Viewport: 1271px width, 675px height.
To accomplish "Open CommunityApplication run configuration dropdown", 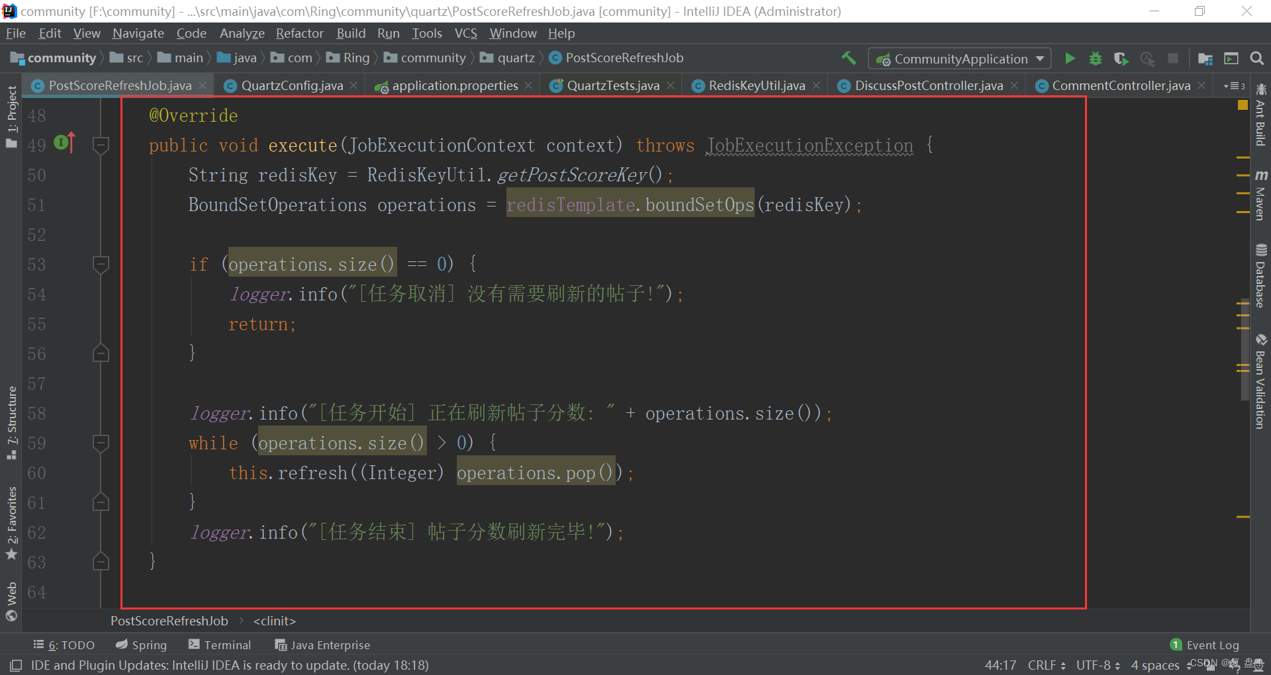I will 960,58.
